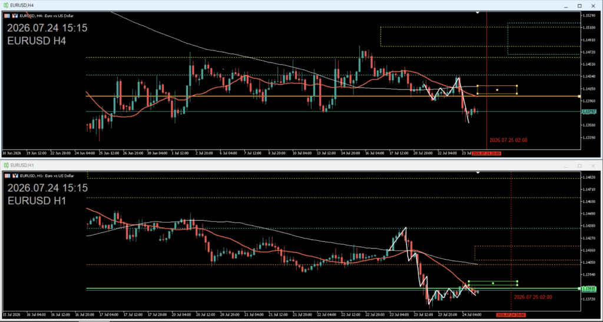Click the 1.14150 price level on the H4 axis
Screen dimensions: 603x322
click(x=589, y=89)
